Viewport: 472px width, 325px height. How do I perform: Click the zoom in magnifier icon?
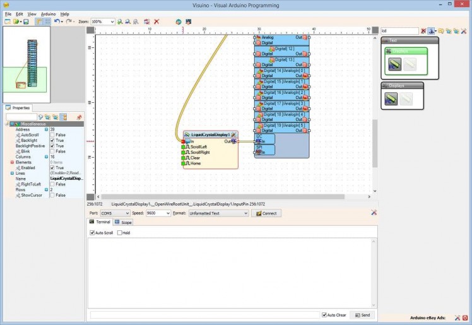(x=120, y=21)
